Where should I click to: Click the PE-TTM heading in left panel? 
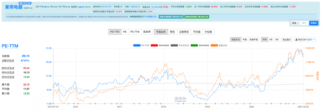(10, 46)
